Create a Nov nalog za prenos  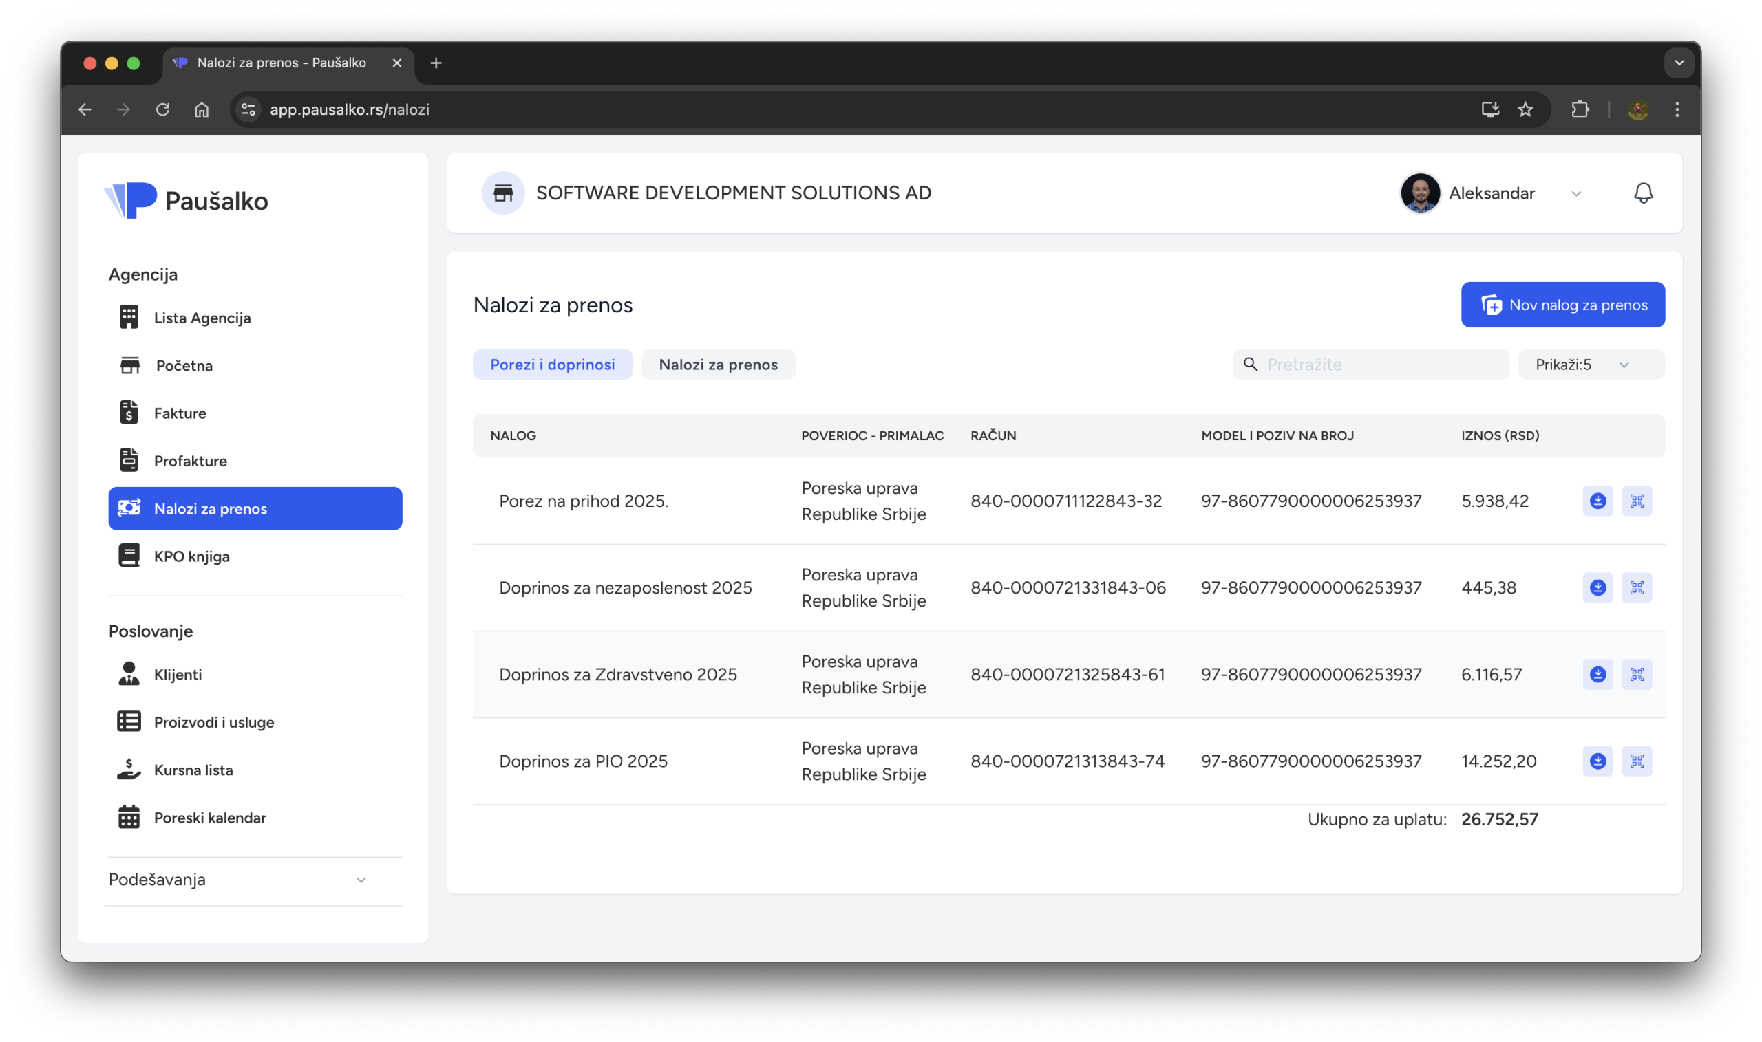[x=1562, y=305]
